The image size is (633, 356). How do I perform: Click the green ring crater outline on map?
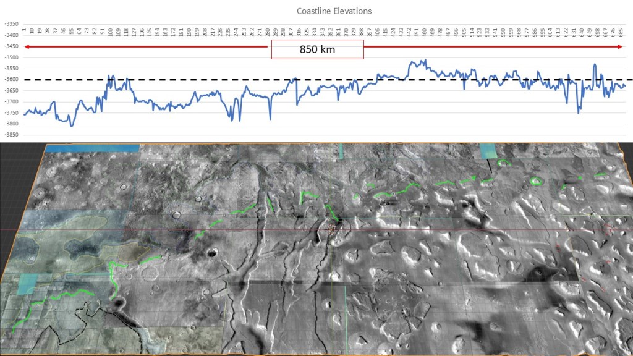click(535, 181)
